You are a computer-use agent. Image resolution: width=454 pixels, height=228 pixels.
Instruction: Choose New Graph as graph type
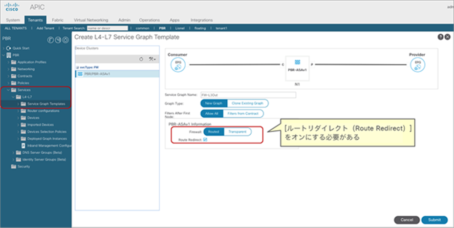[x=214, y=104]
